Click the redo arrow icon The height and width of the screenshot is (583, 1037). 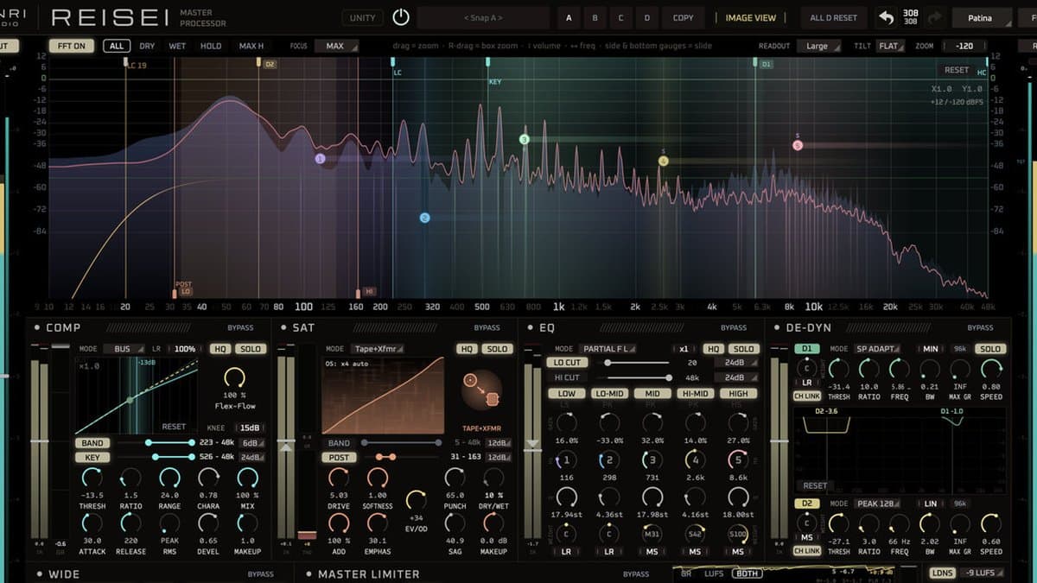point(934,17)
